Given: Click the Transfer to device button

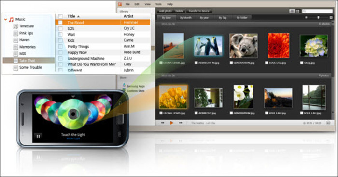Looking at the screenshot, I should (x=199, y=11).
